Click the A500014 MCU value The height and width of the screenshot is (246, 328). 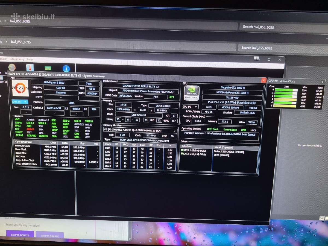(92, 93)
